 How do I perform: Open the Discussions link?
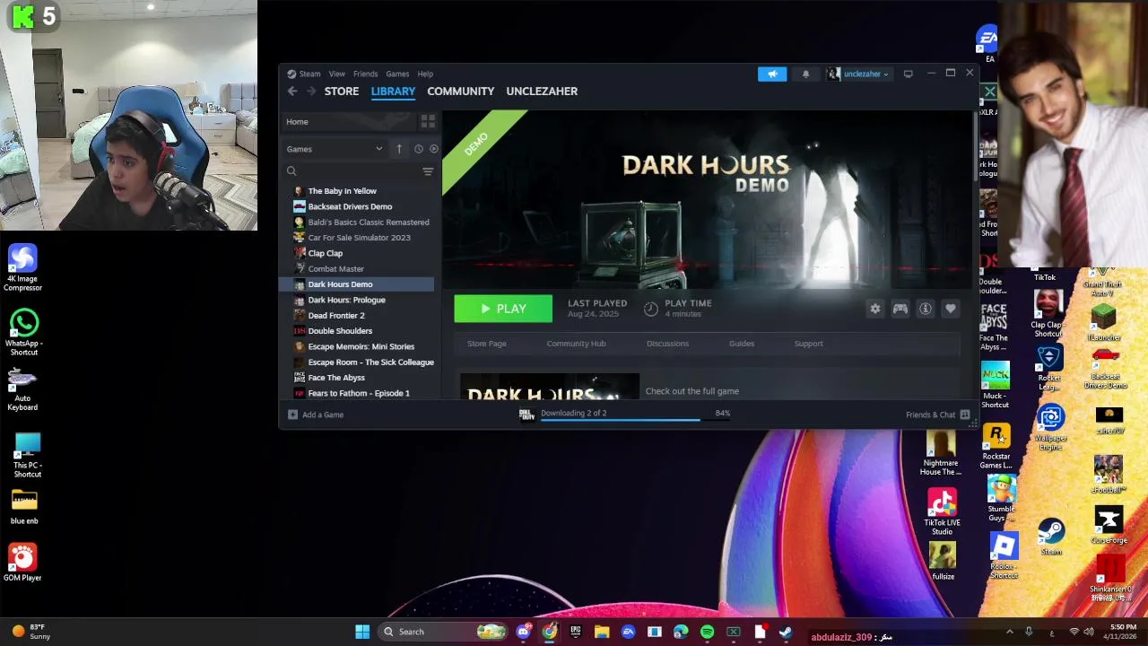pyautogui.click(x=667, y=344)
